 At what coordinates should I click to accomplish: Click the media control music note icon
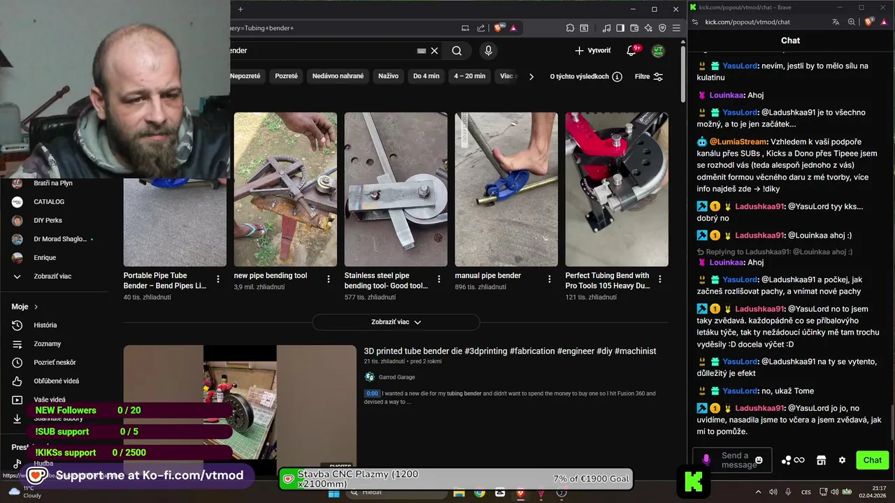[x=606, y=28]
